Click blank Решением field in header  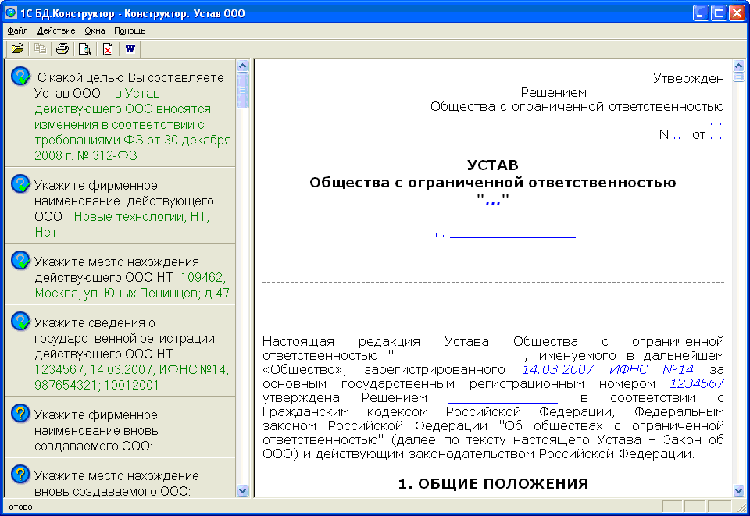tap(656, 92)
